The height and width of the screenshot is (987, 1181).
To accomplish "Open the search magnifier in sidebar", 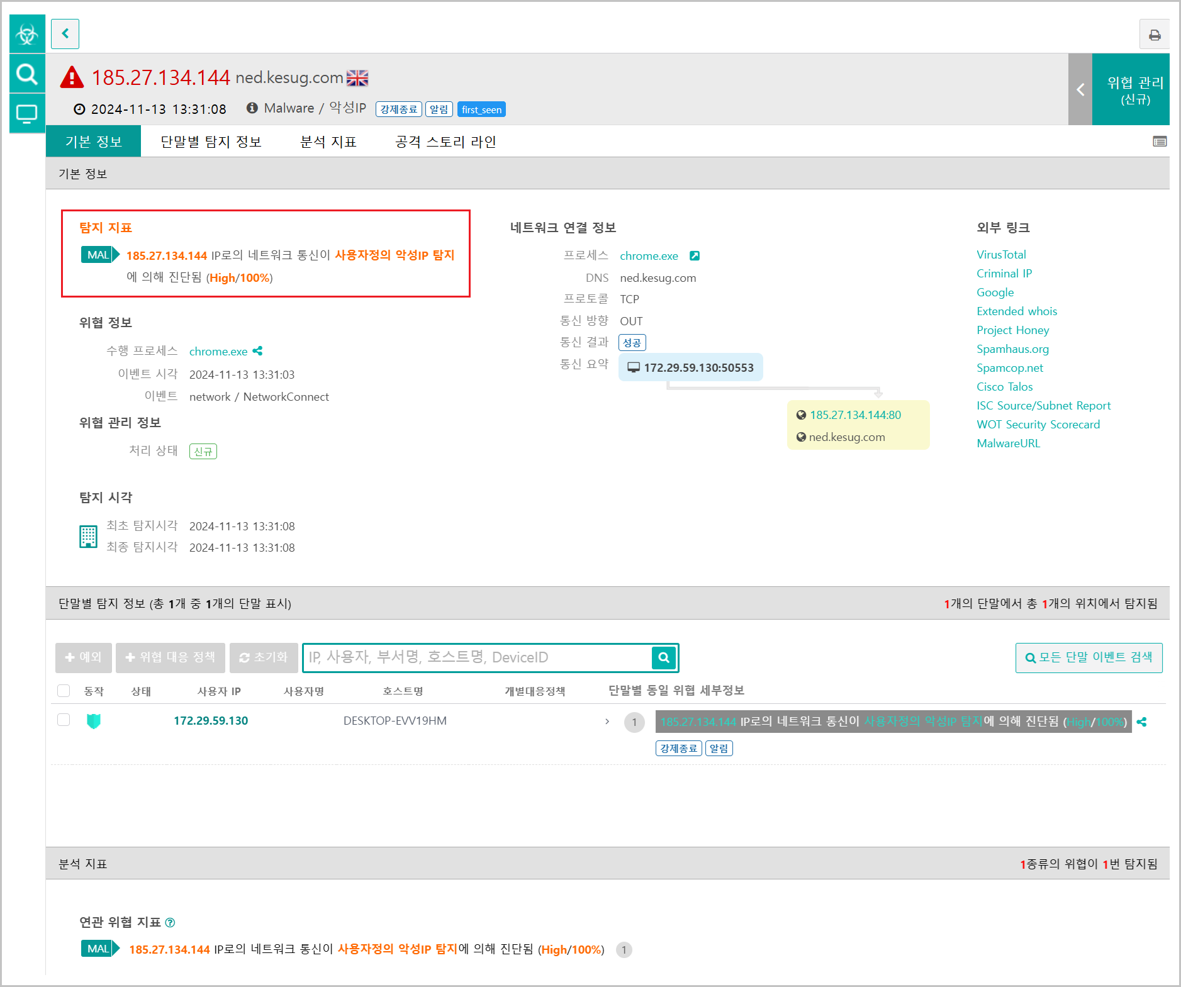I will click(x=27, y=74).
